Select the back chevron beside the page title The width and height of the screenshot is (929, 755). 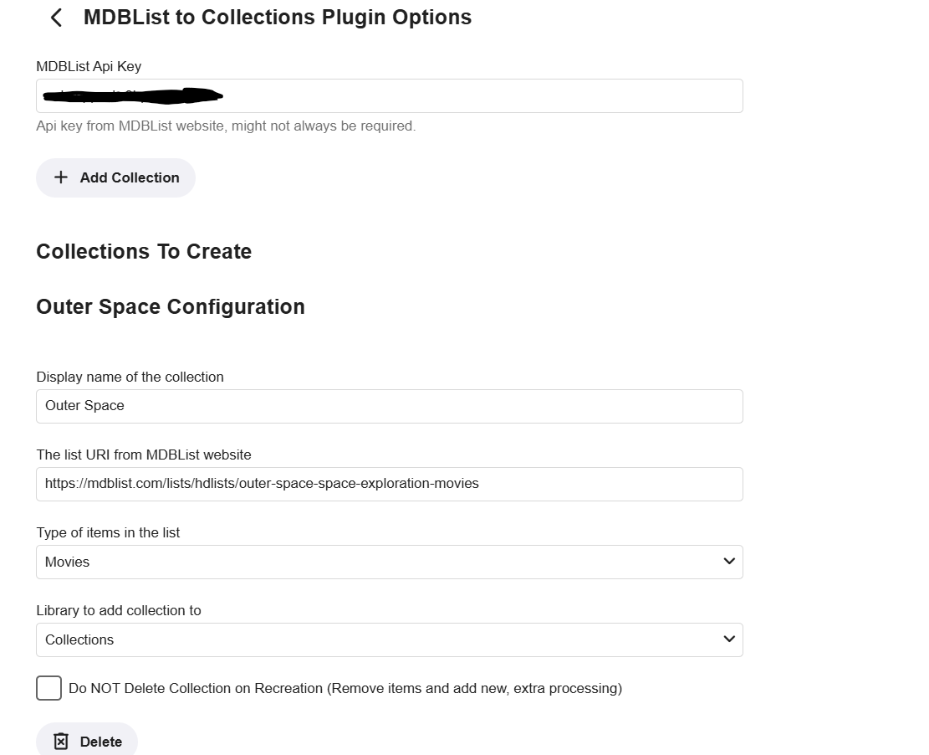55,17
